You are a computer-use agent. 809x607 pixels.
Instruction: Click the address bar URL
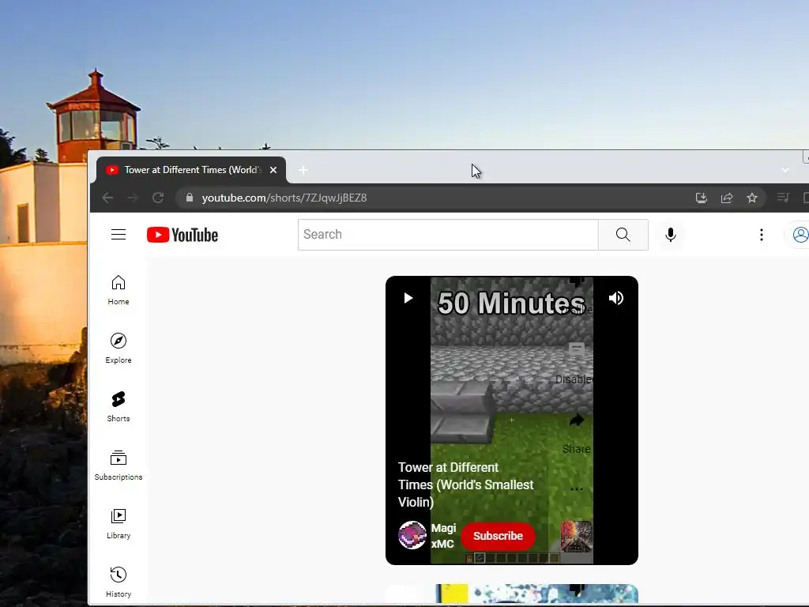(284, 198)
